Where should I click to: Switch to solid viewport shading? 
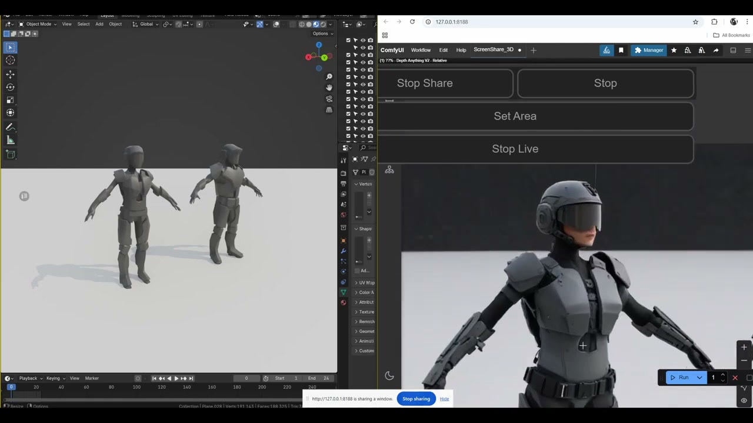point(309,24)
